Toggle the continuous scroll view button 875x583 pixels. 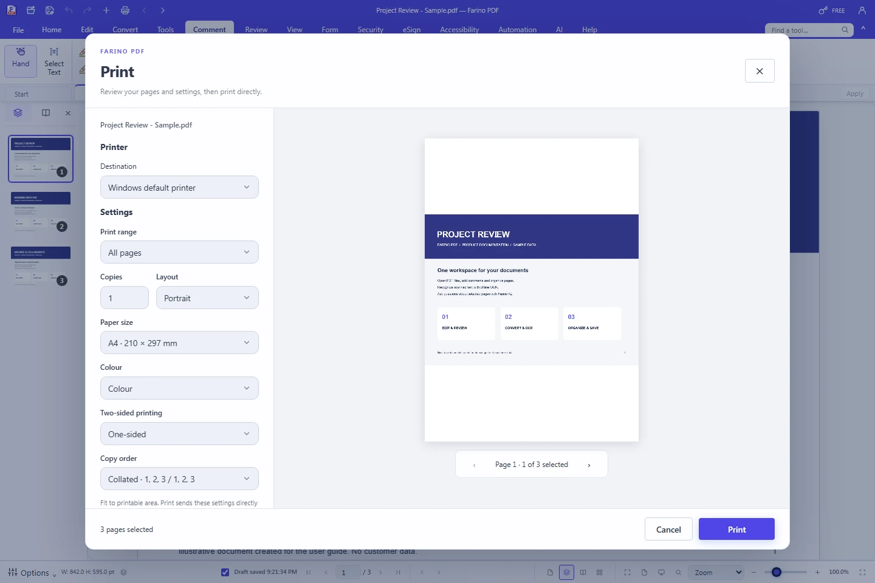click(x=566, y=572)
